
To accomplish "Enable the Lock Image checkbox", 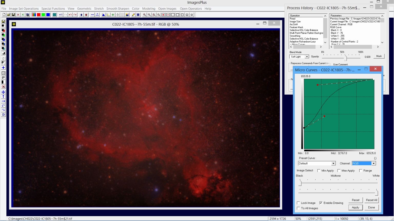I will pyautogui.click(x=298, y=203).
